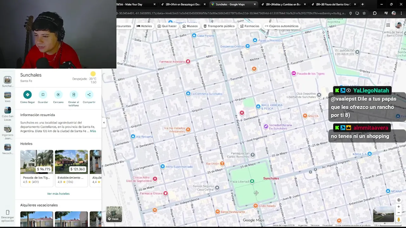This screenshot has width=406, height=228.
Task: Save Sunchales with the Guardar icon
Action: [43, 95]
